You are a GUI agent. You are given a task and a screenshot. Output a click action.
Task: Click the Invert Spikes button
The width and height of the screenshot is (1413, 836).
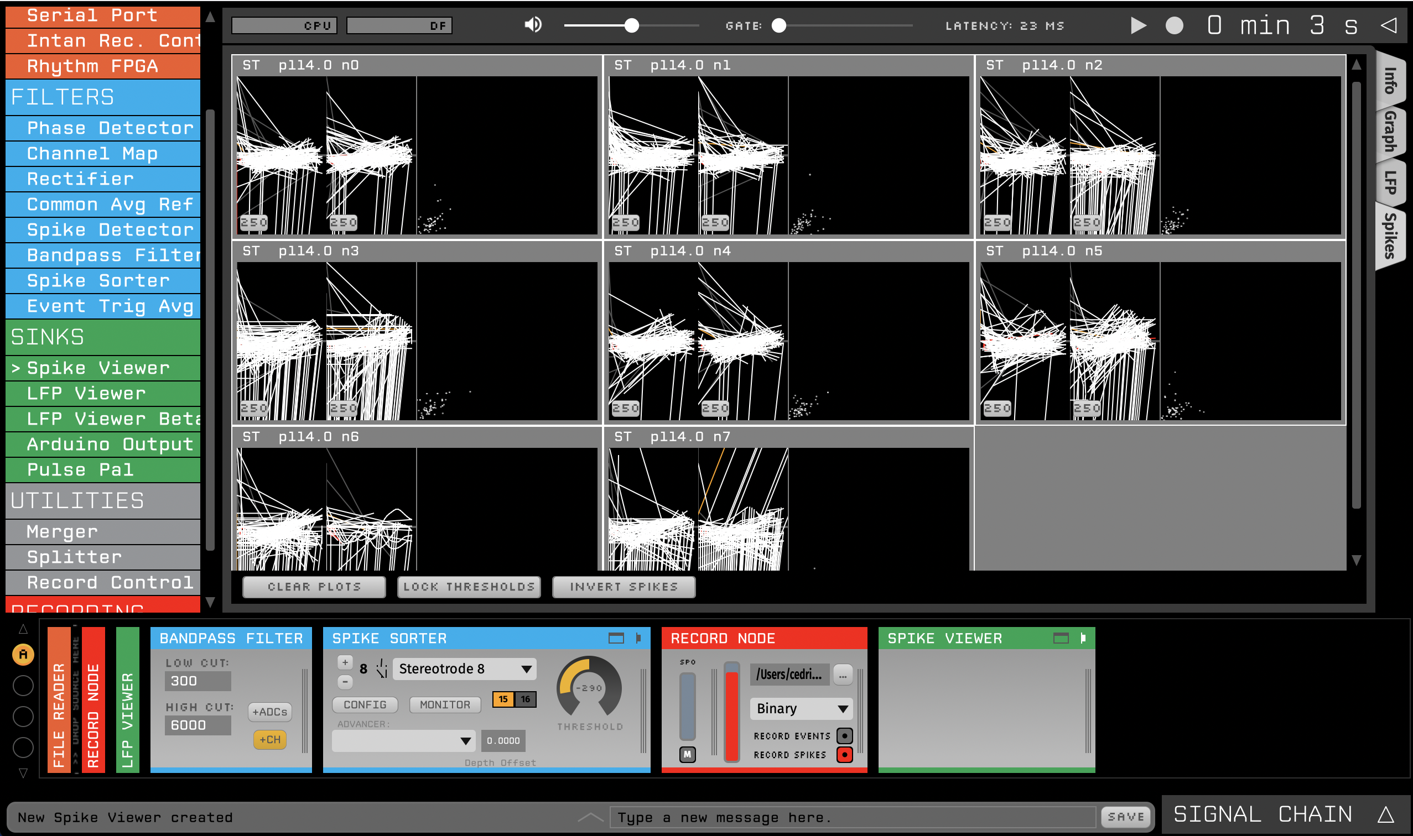624,587
